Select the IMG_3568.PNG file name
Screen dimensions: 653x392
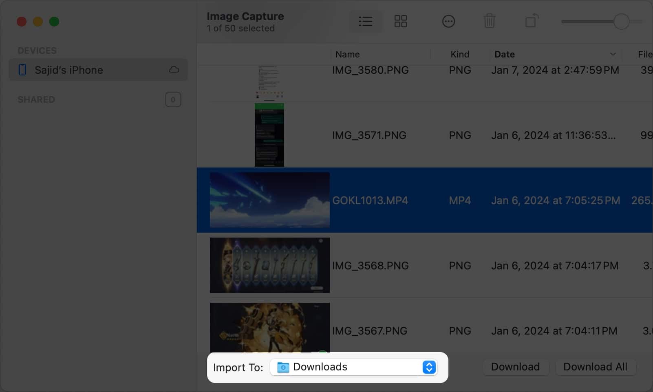point(370,266)
